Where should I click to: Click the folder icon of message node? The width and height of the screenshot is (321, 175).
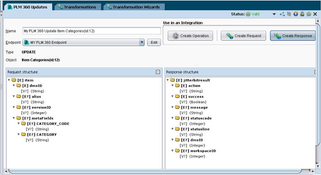point(177,107)
